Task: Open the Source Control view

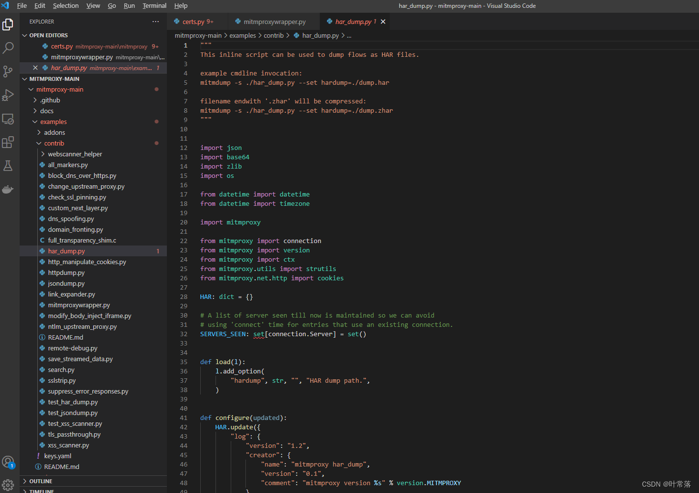Action: (x=8, y=71)
